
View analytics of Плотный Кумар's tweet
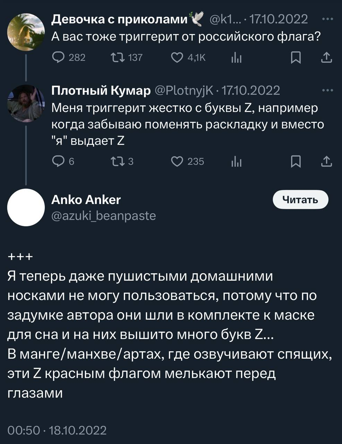tap(236, 162)
